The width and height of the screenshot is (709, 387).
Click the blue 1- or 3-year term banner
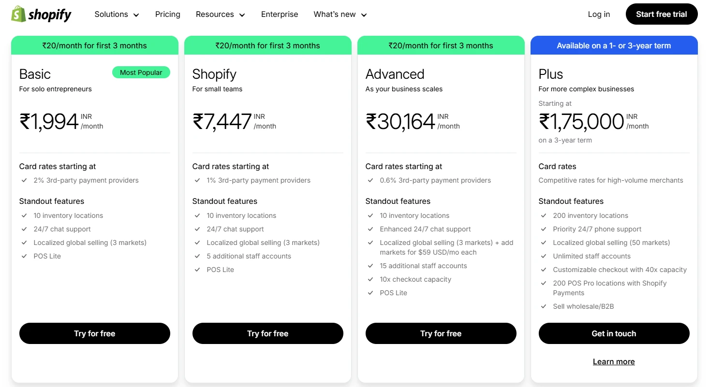tap(614, 45)
